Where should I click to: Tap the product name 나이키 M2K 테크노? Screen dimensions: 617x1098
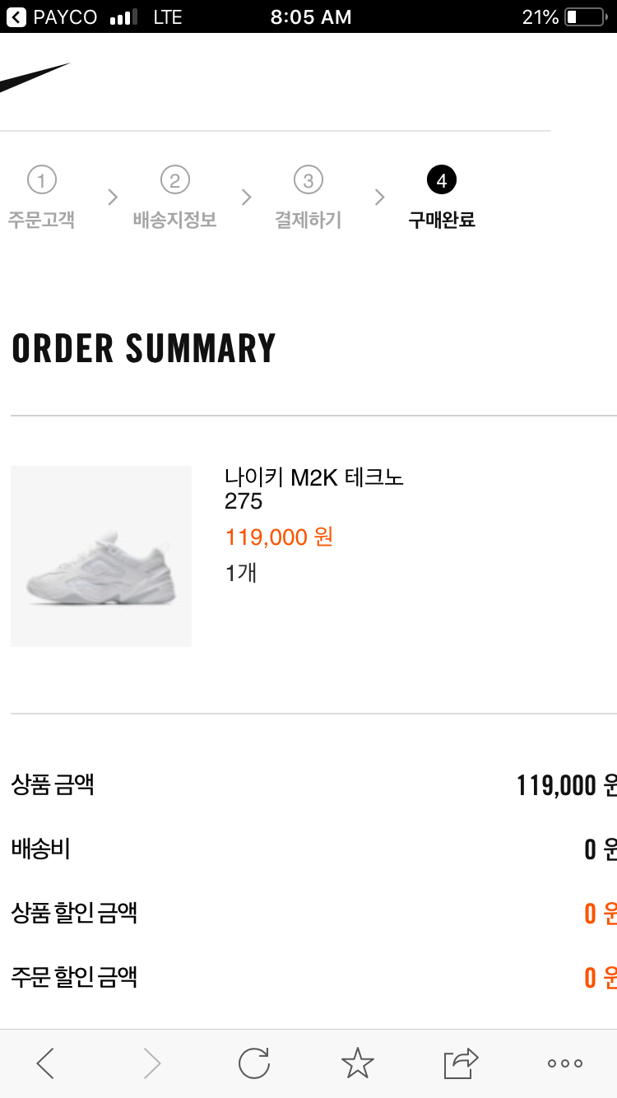pyautogui.click(x=314, y=477)
